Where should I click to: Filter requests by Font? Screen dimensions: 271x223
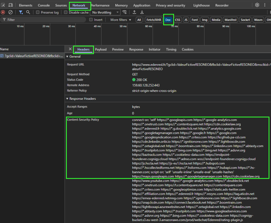tap(195, 20)
